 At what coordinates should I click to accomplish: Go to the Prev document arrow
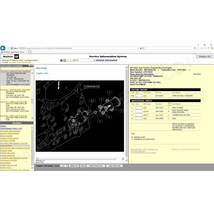tap(68, 60)
